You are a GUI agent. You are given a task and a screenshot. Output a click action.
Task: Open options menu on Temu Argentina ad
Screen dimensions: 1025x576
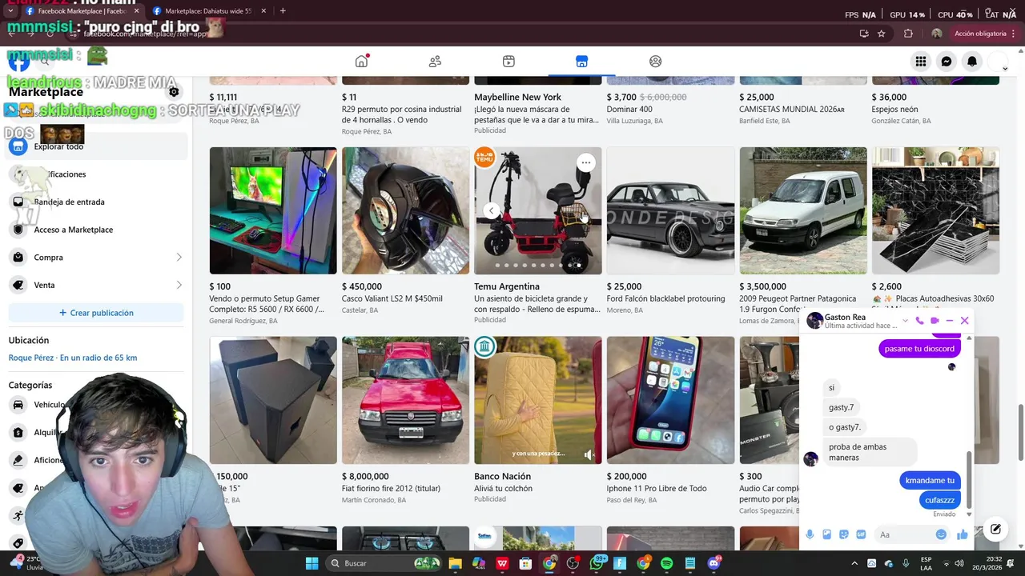(x=586, y=162)
